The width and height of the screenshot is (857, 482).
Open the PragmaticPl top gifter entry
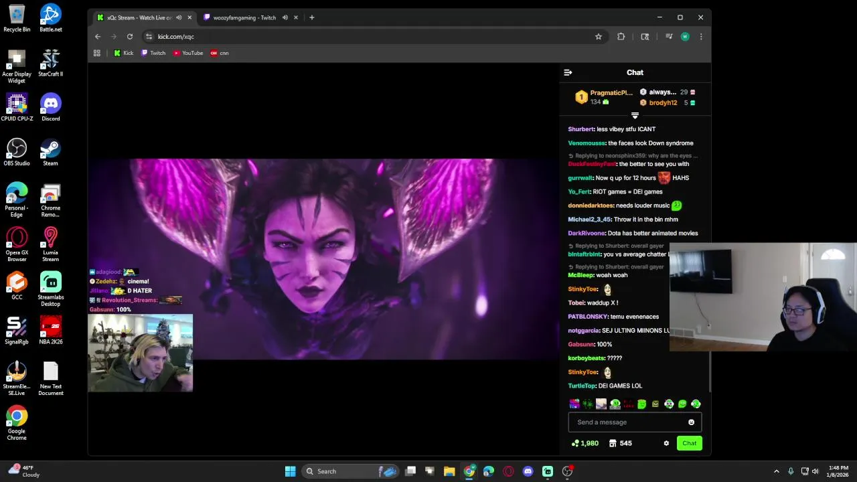(x=604, y=97)
